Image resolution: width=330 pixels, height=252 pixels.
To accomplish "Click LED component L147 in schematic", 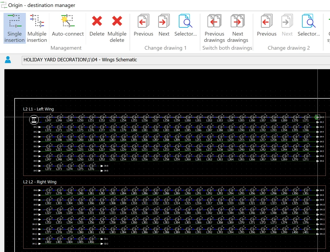I will coord(48,118).
